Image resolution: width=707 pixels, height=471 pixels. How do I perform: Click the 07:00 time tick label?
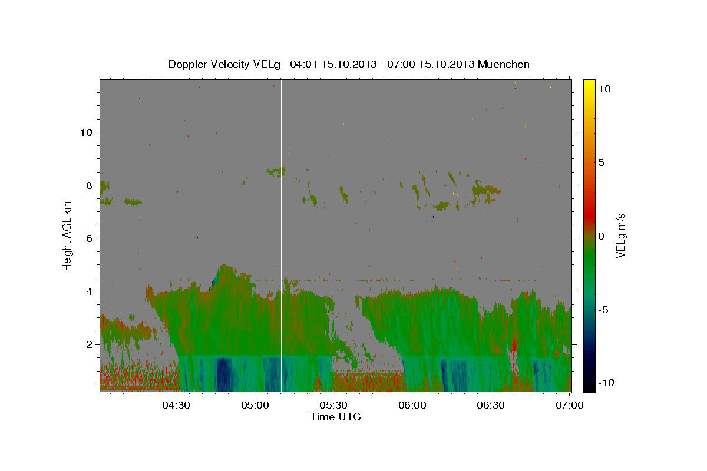pos(569,405)
